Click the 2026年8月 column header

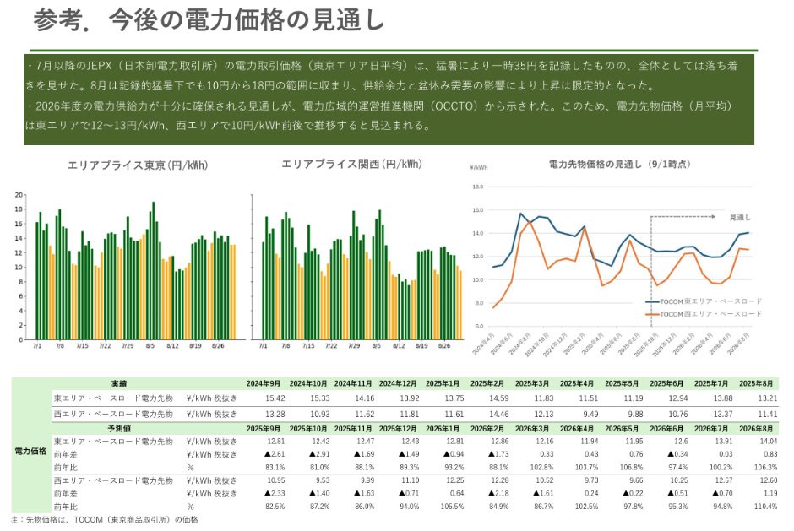point(758,384)
